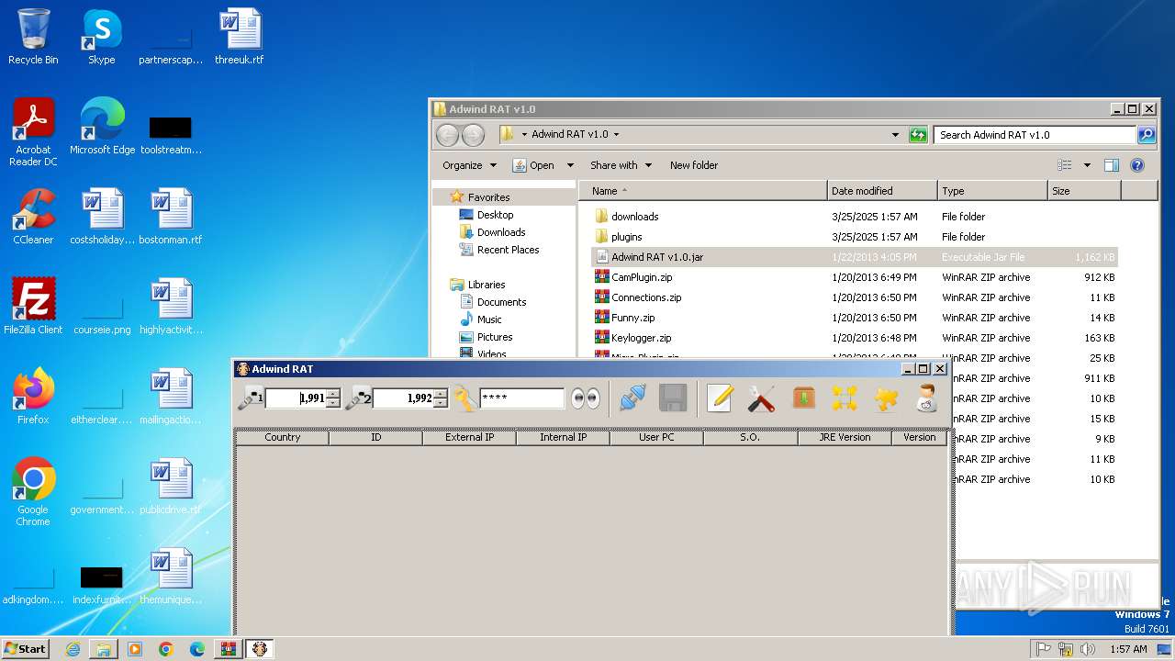This screenshot has height=661, width=1175.
Task: Click the eyes show-password icon in Adwind RAT
Action: (x=585, y=398)
